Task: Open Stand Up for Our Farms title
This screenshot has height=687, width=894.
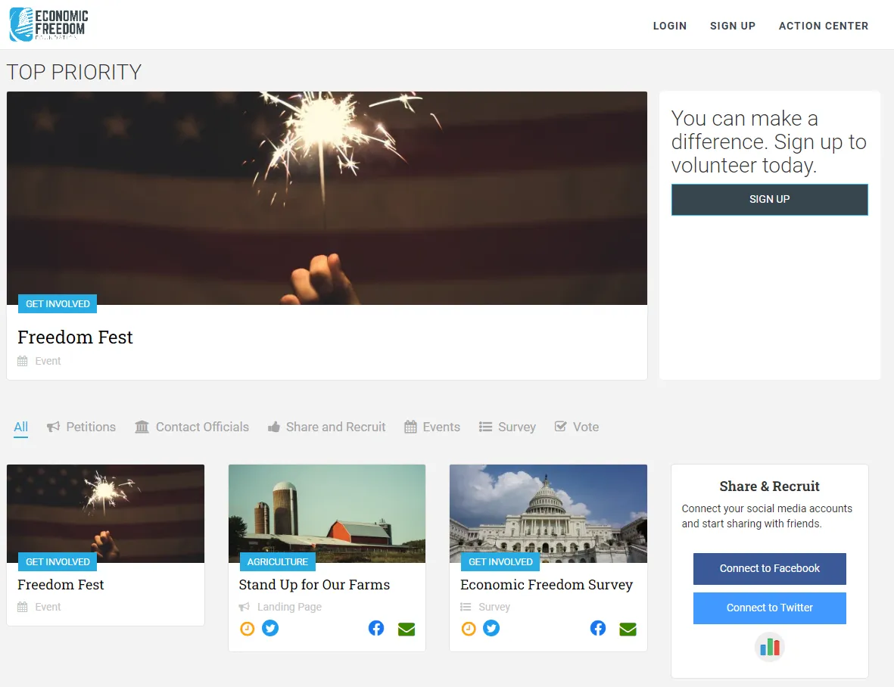Action: point(314,584)
